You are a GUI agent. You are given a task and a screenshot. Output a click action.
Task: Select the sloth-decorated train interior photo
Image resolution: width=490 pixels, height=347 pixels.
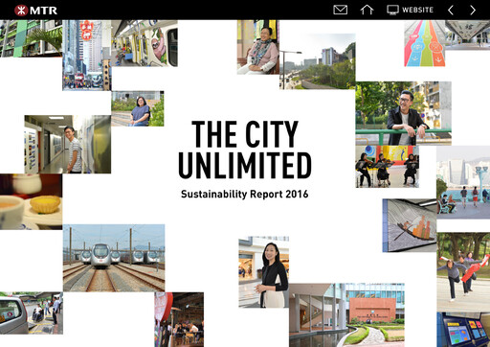[x=145, y=43]
